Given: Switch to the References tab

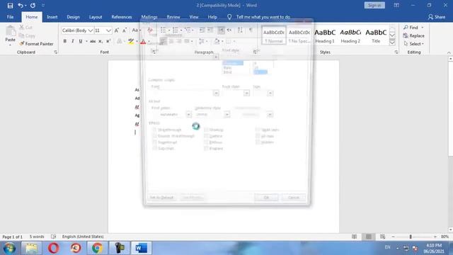Looking at the screenshot, I should tap(122, 17).
